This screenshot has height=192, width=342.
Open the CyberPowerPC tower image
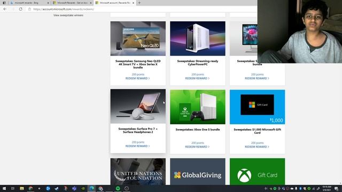[x=198, y=38]
